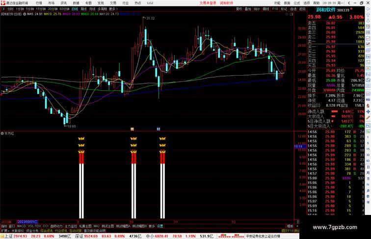Click the small icon left of 上证 in status bar

(2, 236)
